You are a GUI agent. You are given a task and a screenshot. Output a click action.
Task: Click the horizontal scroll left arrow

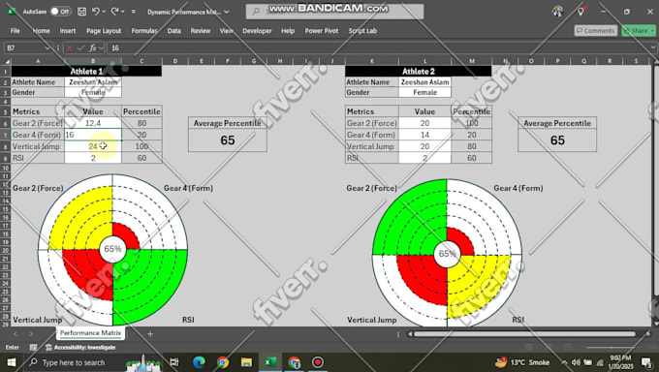(409, 334)
